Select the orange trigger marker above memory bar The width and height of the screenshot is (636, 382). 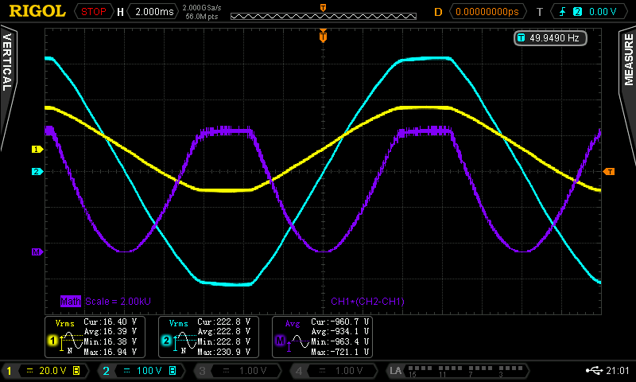pos(324,8)
